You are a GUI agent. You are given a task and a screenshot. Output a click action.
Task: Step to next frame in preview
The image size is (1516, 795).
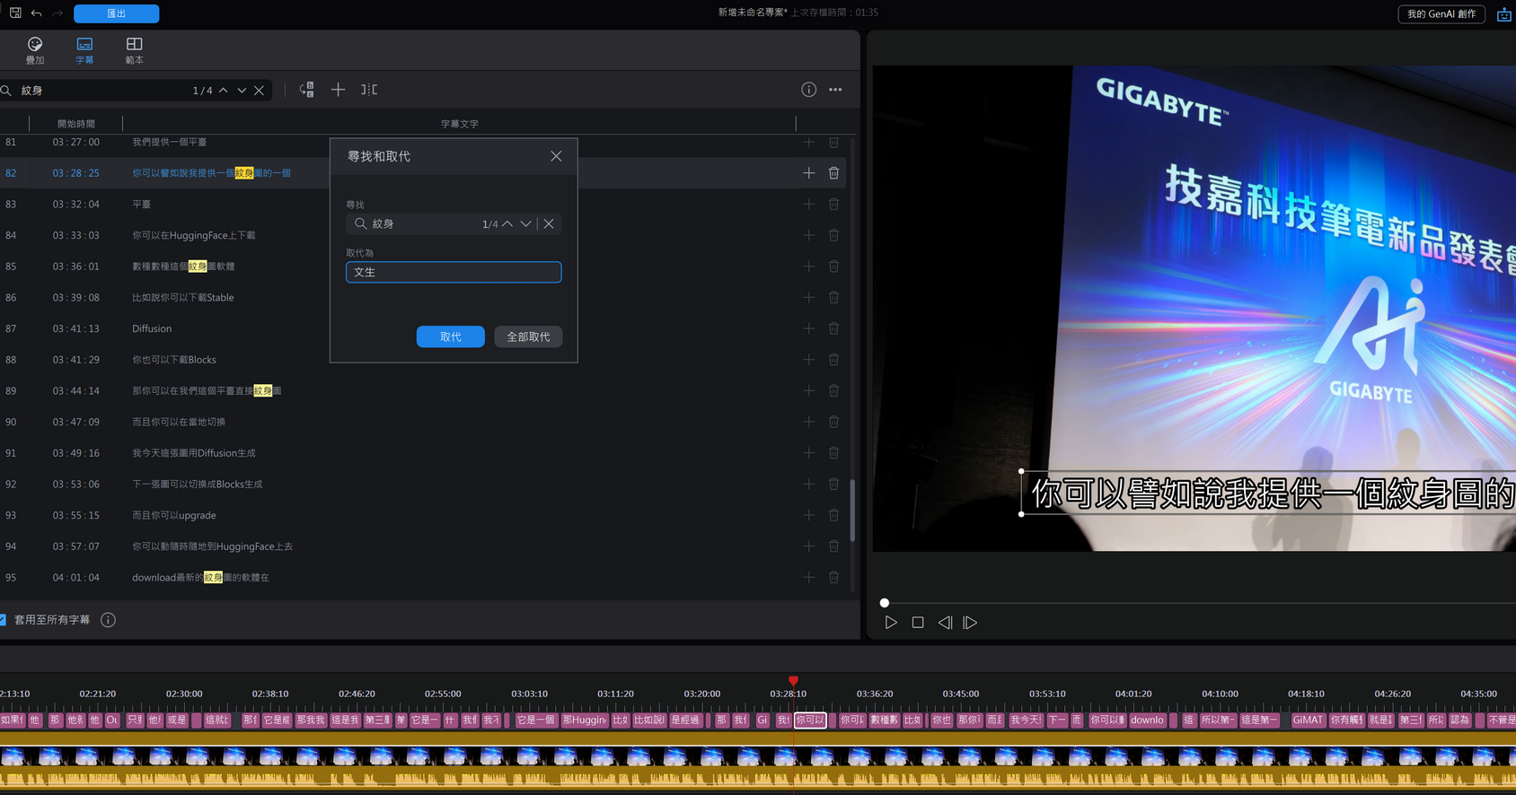[970, 623]
